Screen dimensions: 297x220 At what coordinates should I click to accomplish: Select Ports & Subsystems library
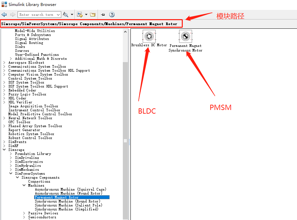coord(33,35)
